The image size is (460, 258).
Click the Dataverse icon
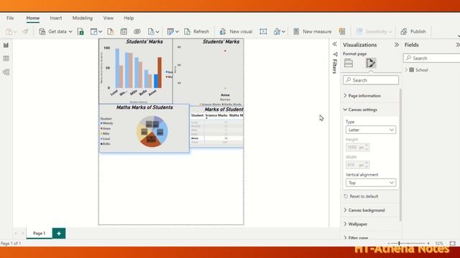click(x=137, y=32)
